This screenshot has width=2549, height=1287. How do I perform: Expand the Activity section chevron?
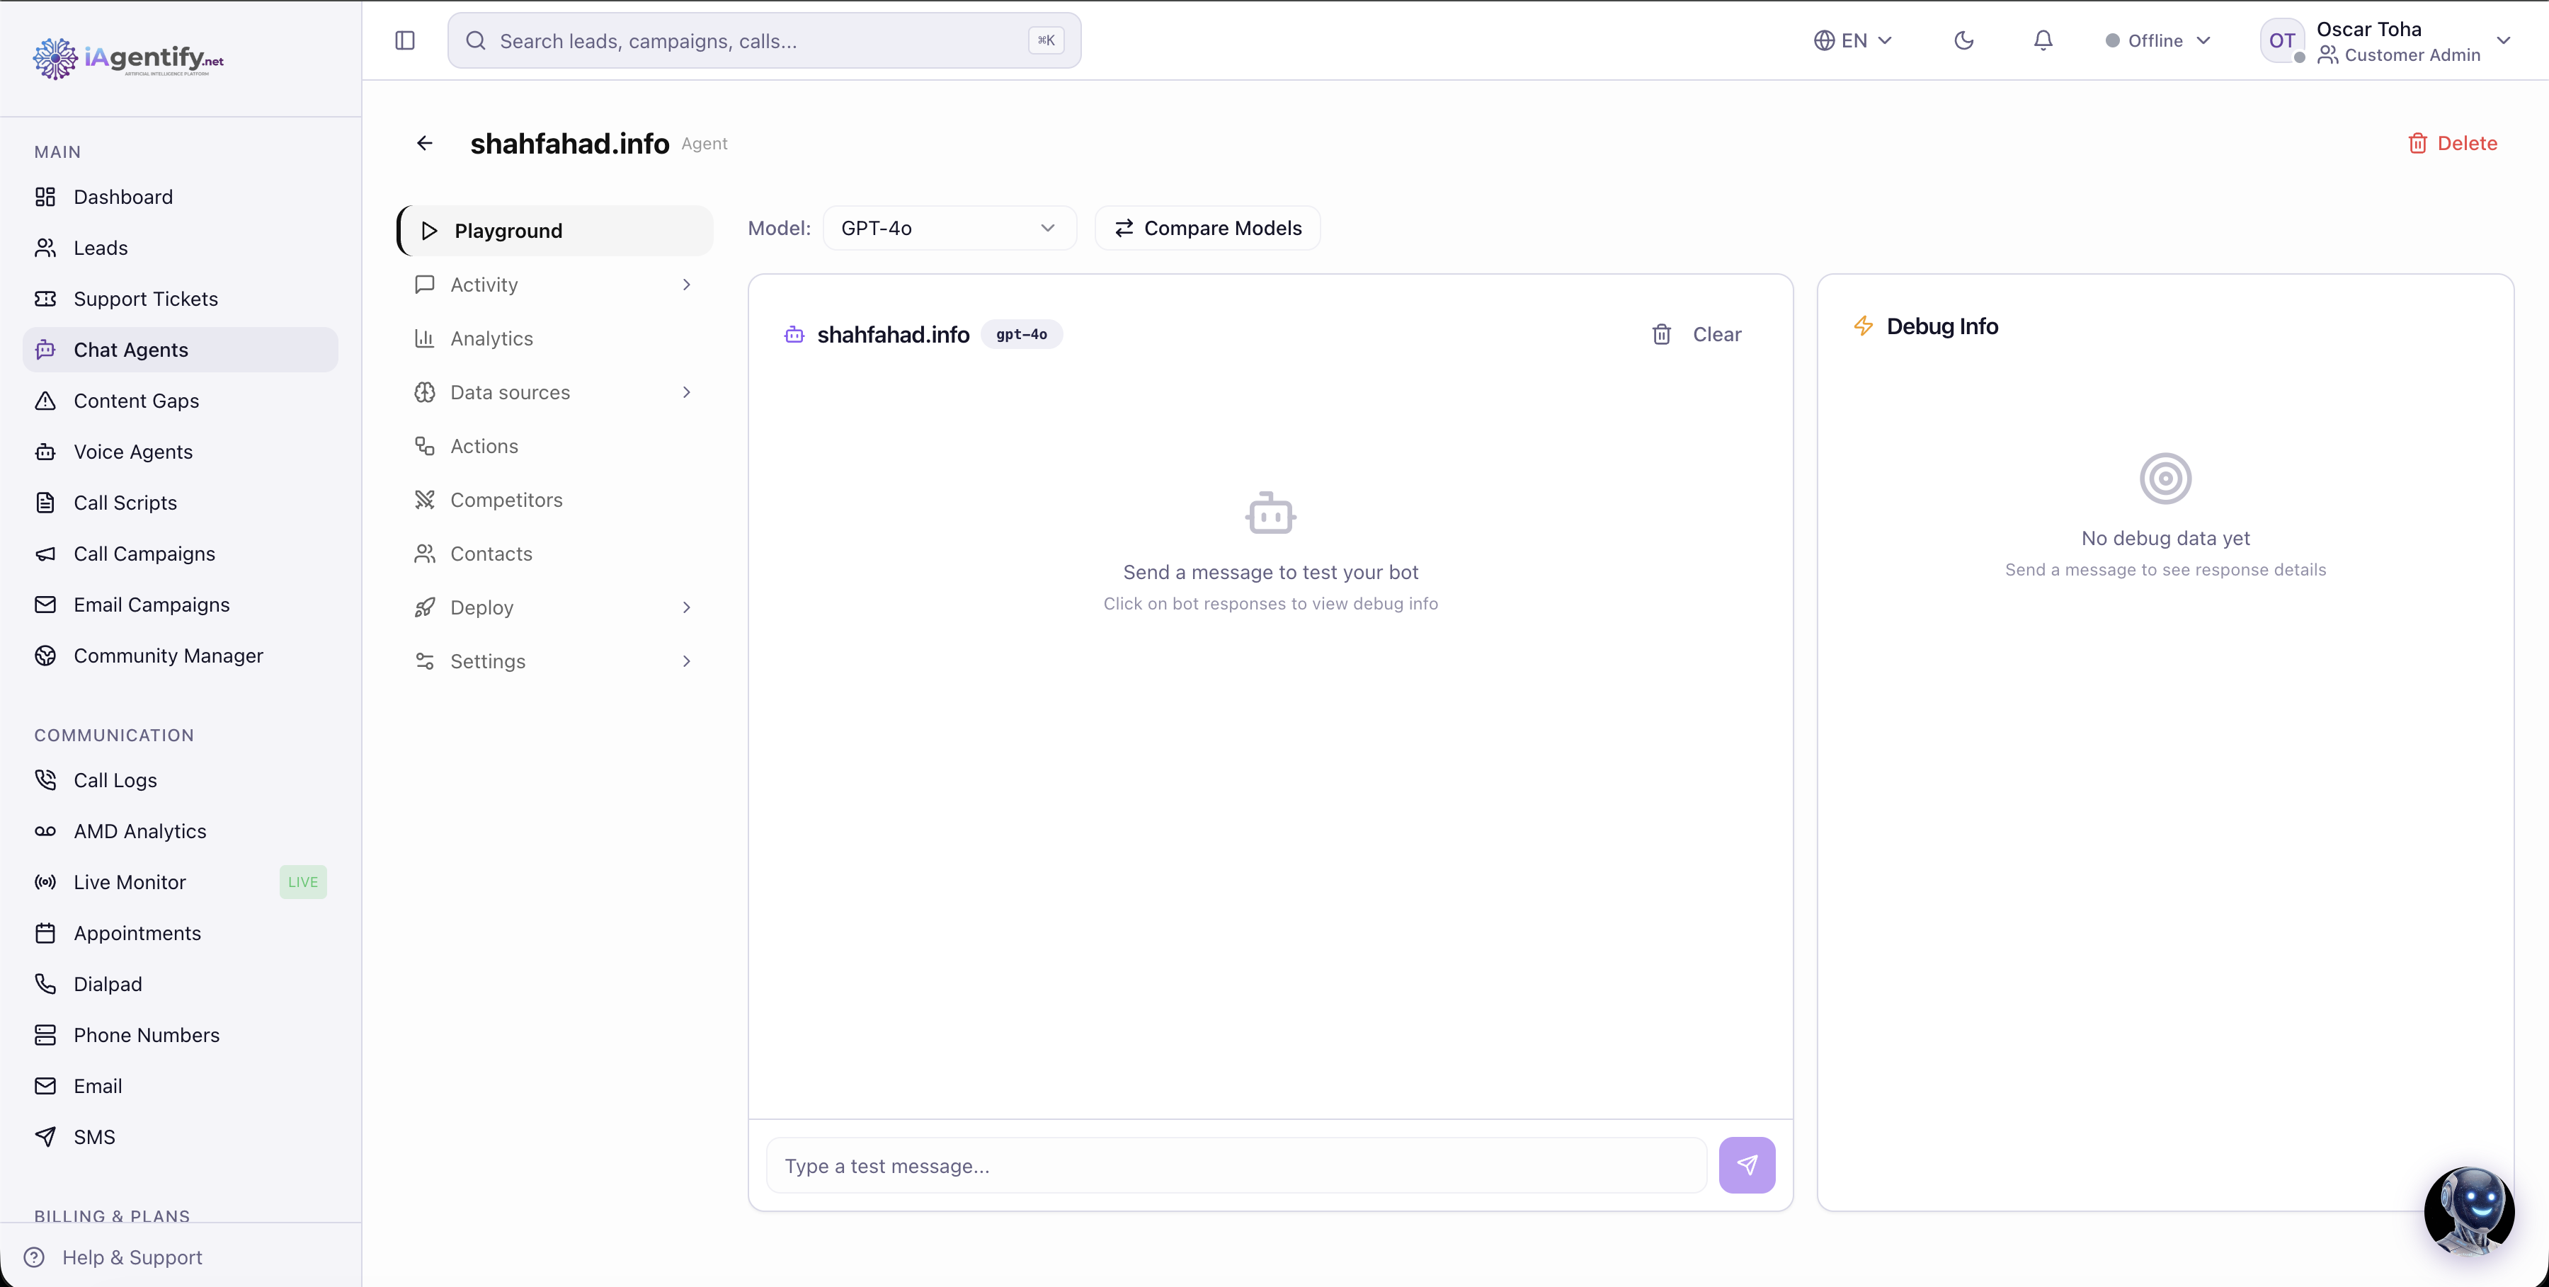[685, 285]
